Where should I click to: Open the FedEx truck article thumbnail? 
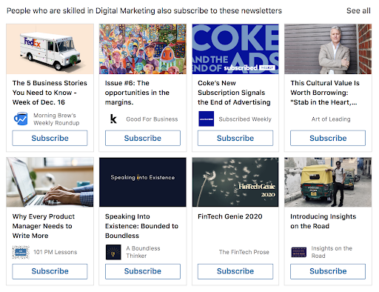(50, 49)
